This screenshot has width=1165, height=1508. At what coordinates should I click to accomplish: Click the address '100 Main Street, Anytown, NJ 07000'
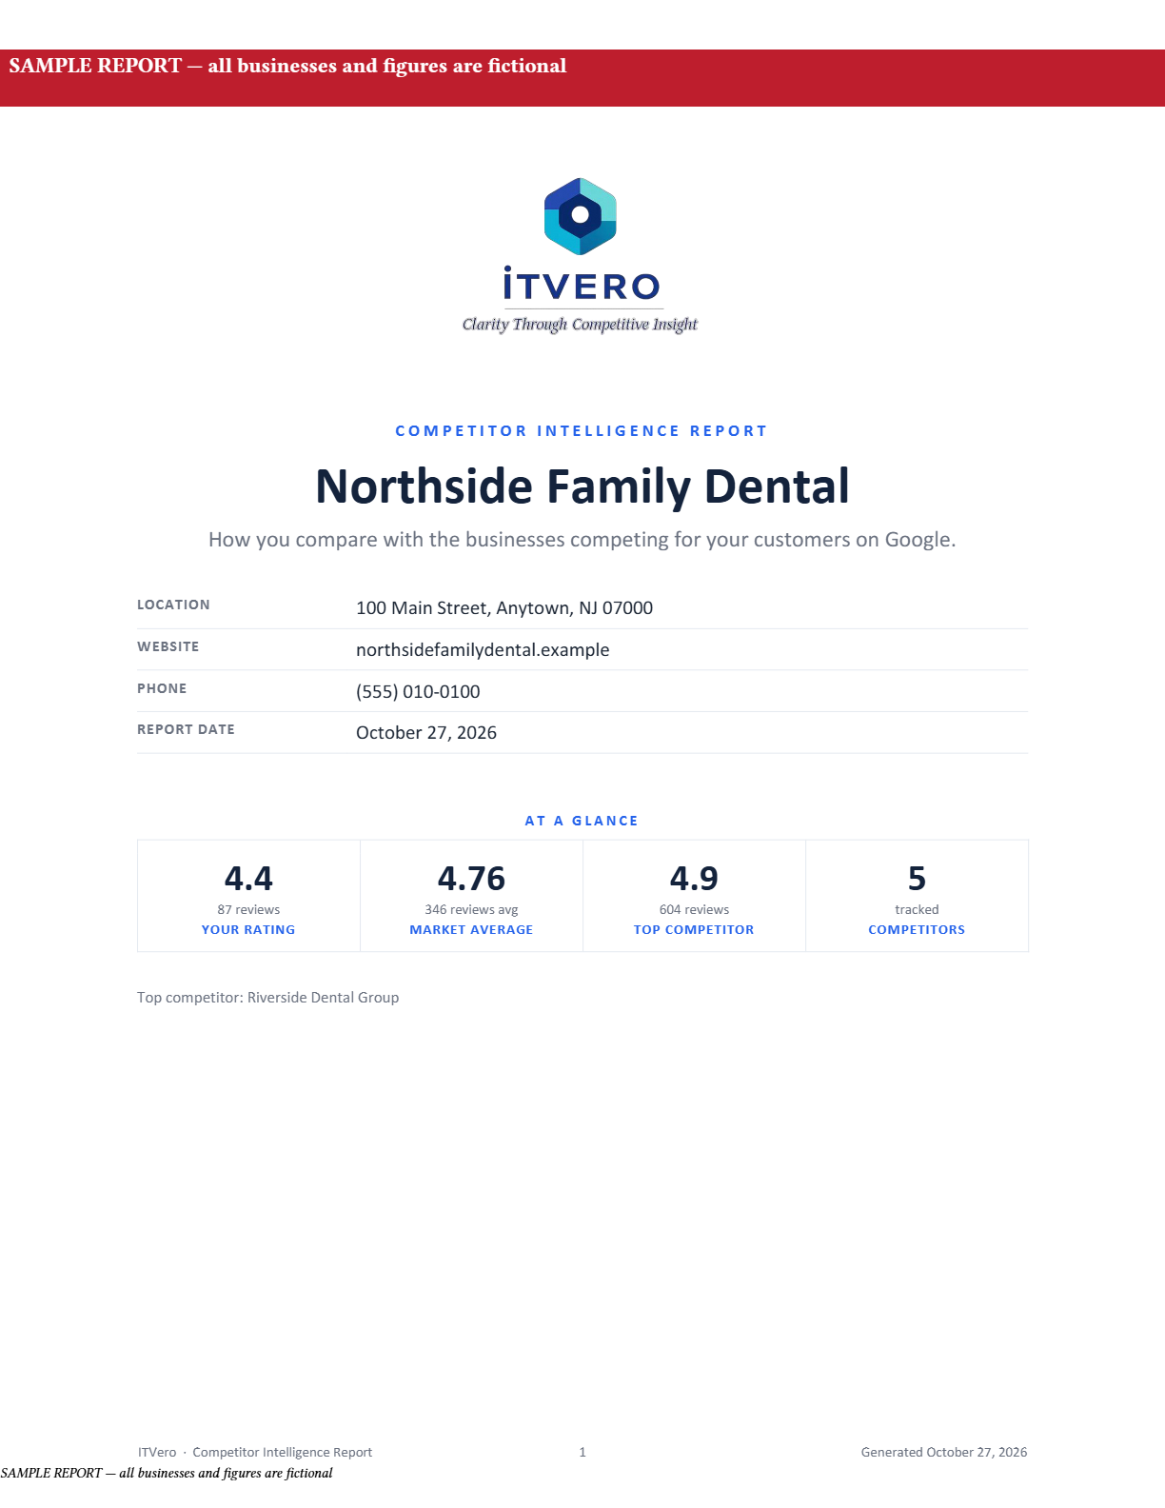504,608
